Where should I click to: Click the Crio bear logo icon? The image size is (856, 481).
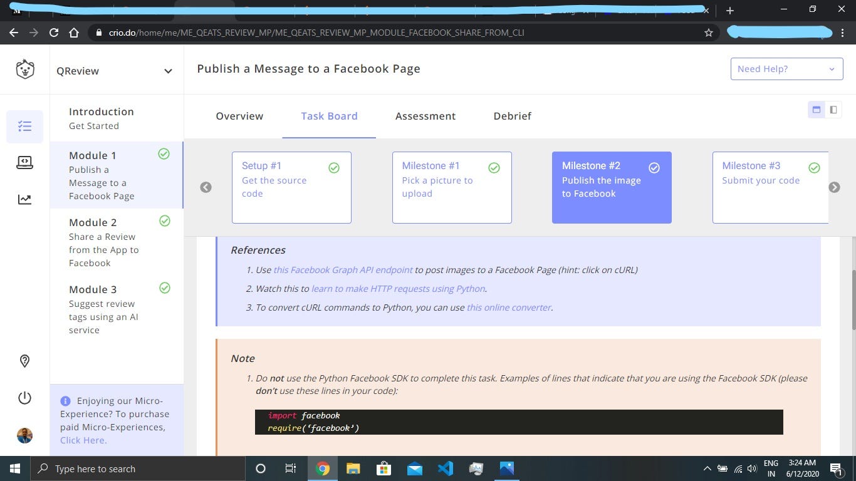25,70
